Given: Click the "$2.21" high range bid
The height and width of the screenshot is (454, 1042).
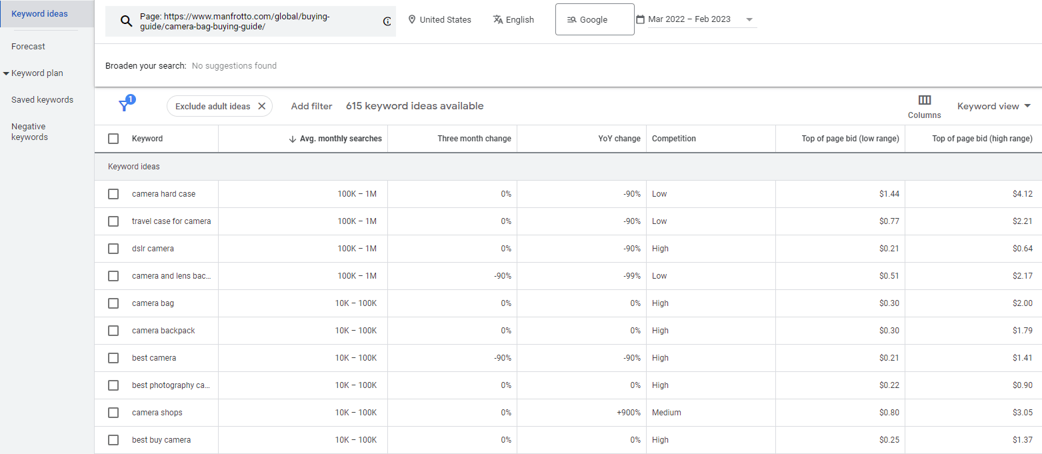Looking at the screenshot, I should 1023,221.
